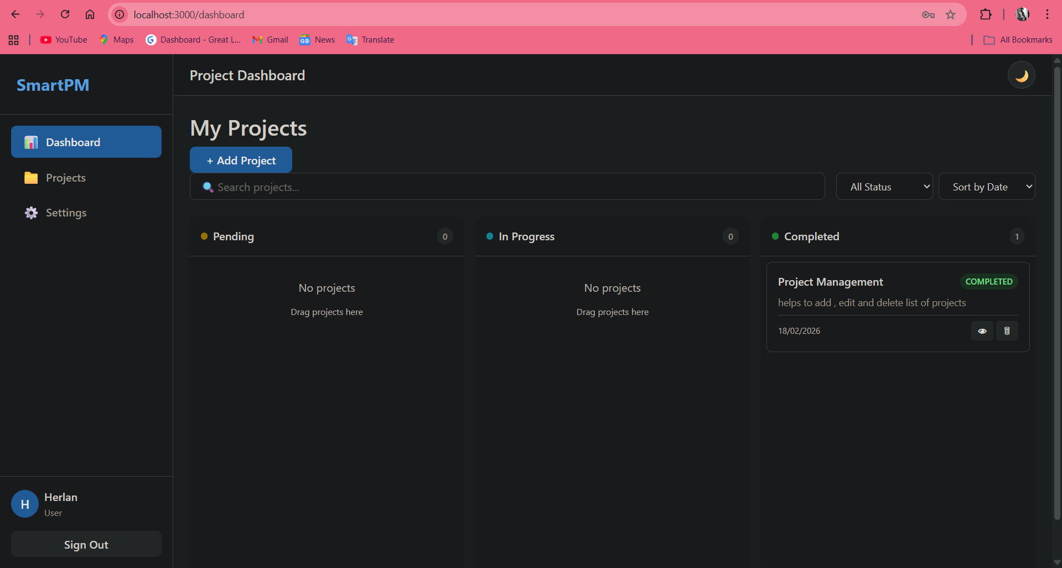Viewport: 1062px width, 568px height.
Task: Click the Sign Out button
Action: click(86, 544)
